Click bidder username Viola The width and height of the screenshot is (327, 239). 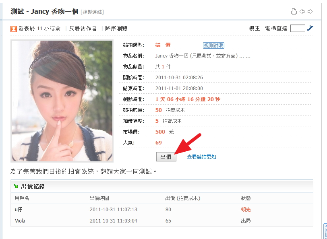pyautogui.click(x=20, y=221)
